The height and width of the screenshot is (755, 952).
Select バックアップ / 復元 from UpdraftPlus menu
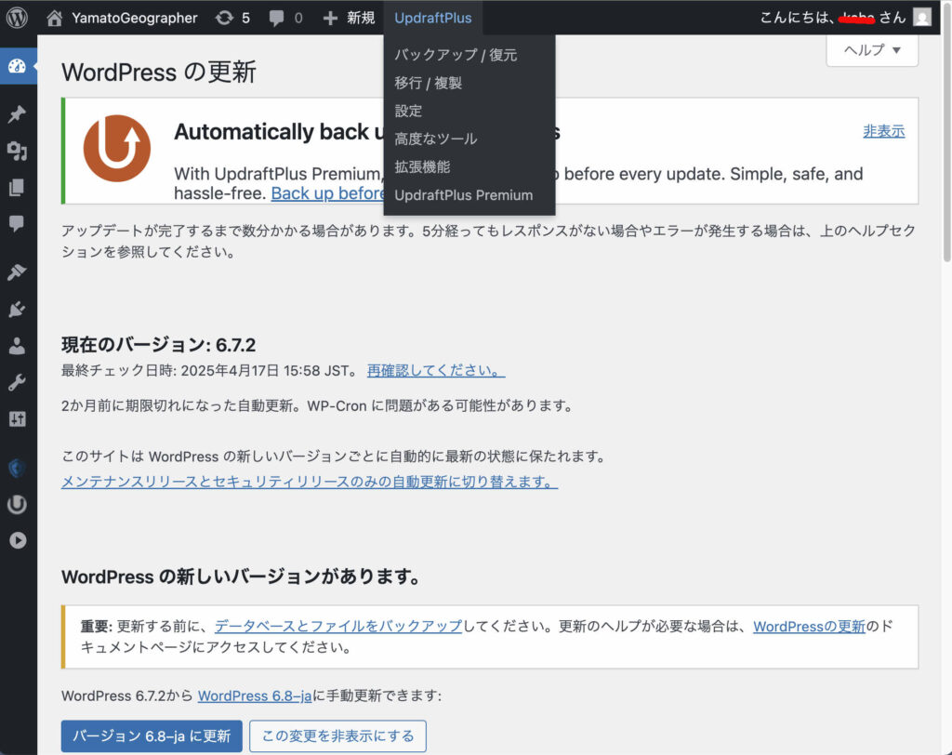(x=456, y=55)
